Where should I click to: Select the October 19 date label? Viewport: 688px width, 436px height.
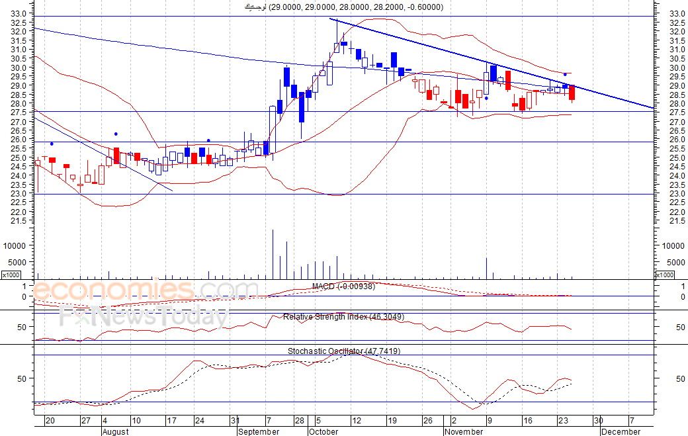pyautogui.click(x=392, y=421)
